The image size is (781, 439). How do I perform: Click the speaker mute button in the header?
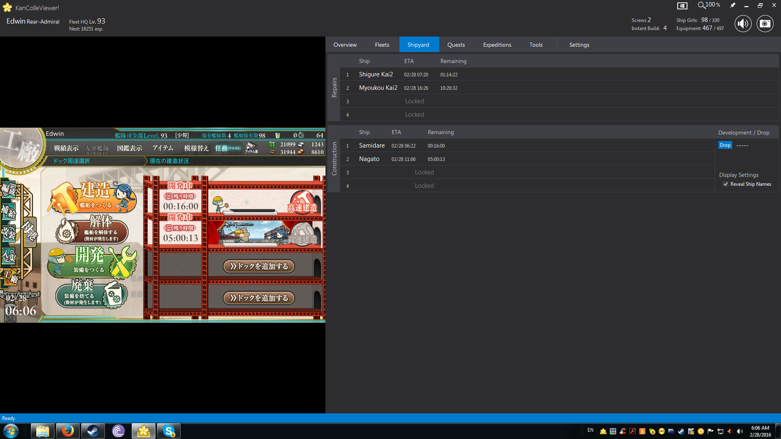tap(743, 24)
